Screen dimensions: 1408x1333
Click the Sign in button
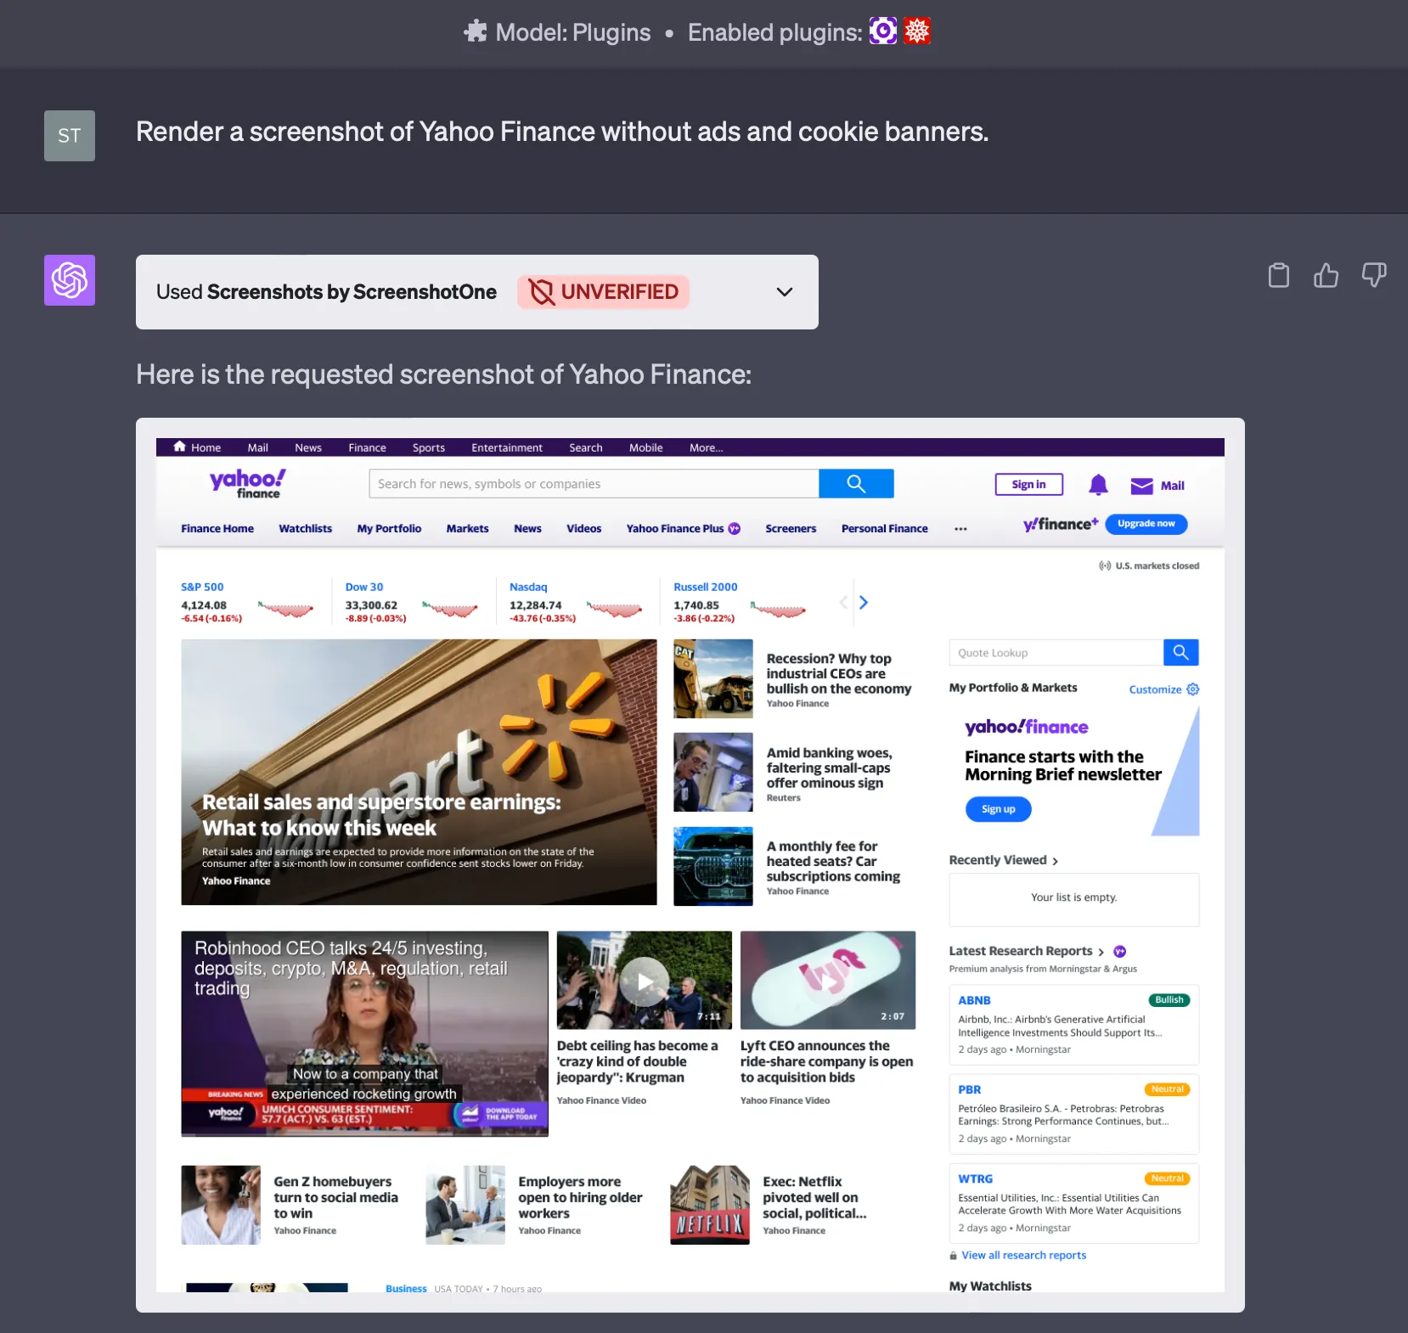coord(1028,483)
